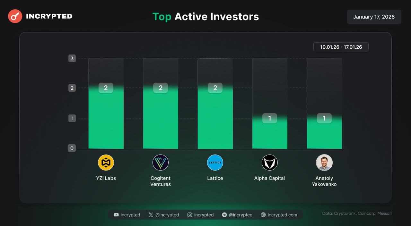Image resolution: width=411 pixels, height=226 pixels.
Task: Click the Alpha Capital logo icon
Action: tap(270, 163)
